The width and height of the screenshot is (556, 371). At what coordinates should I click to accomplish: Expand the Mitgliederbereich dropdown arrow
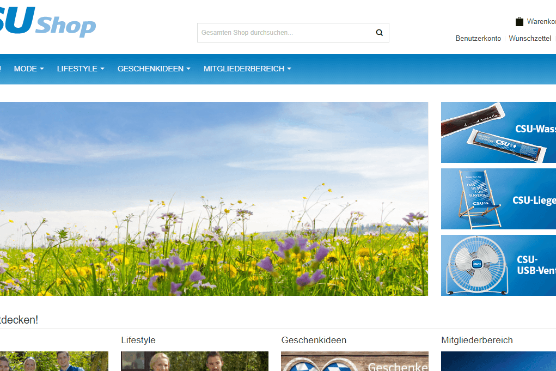click(x=289, y=69)
